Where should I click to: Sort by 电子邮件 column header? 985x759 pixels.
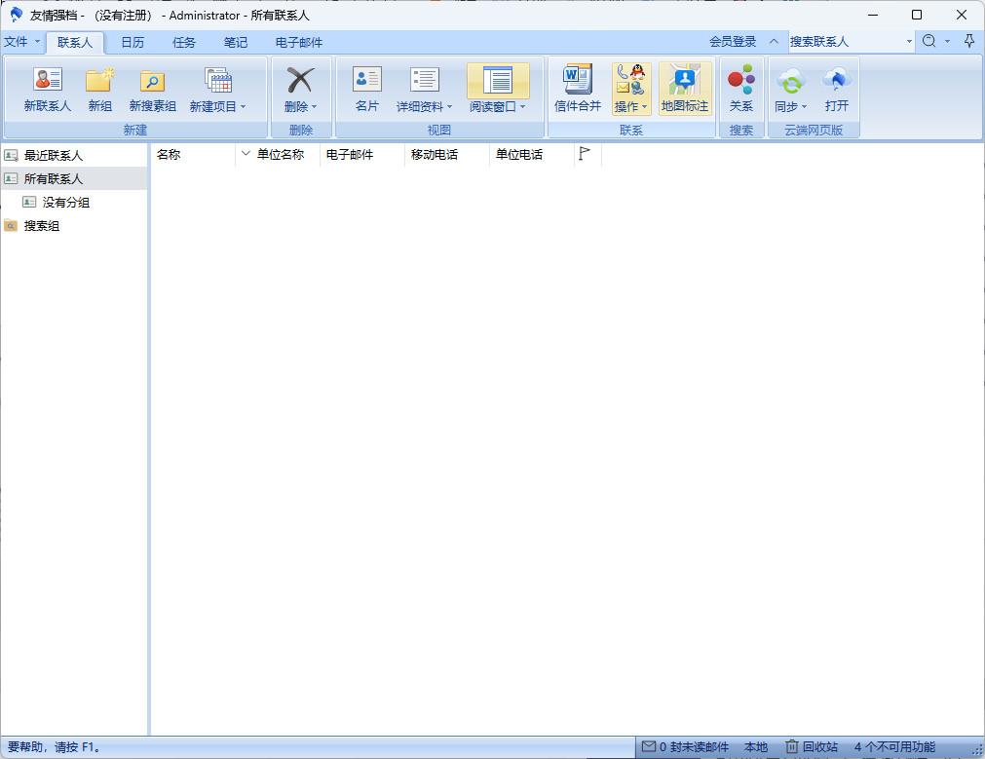tap(361, 155)
